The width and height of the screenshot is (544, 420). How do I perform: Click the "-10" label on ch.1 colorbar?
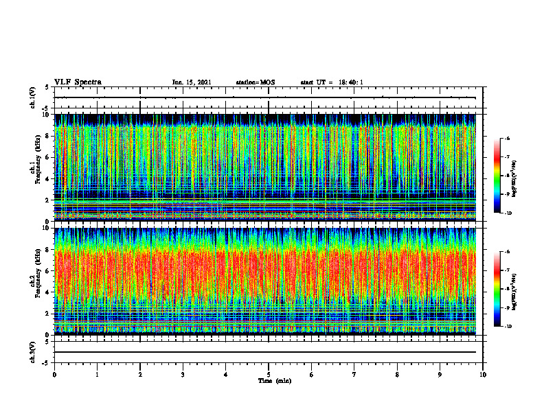click(x=508, y=213)
